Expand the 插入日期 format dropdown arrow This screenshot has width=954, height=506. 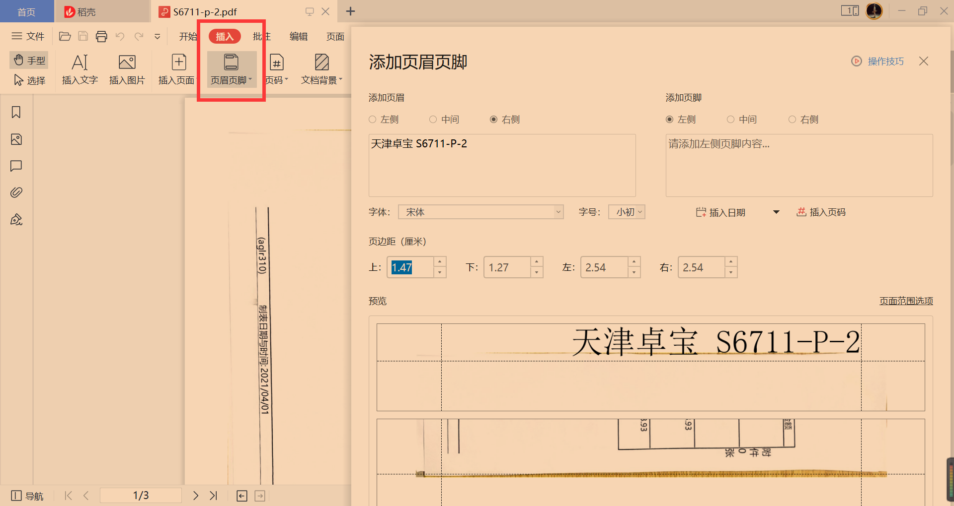tap(776, 212)
